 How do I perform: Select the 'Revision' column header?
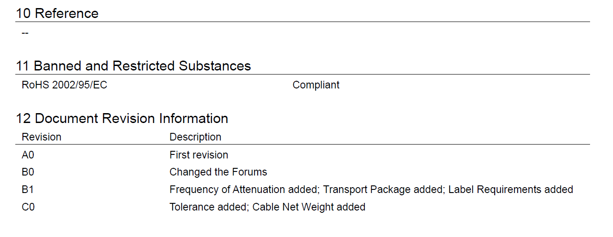tap(41, 137)
